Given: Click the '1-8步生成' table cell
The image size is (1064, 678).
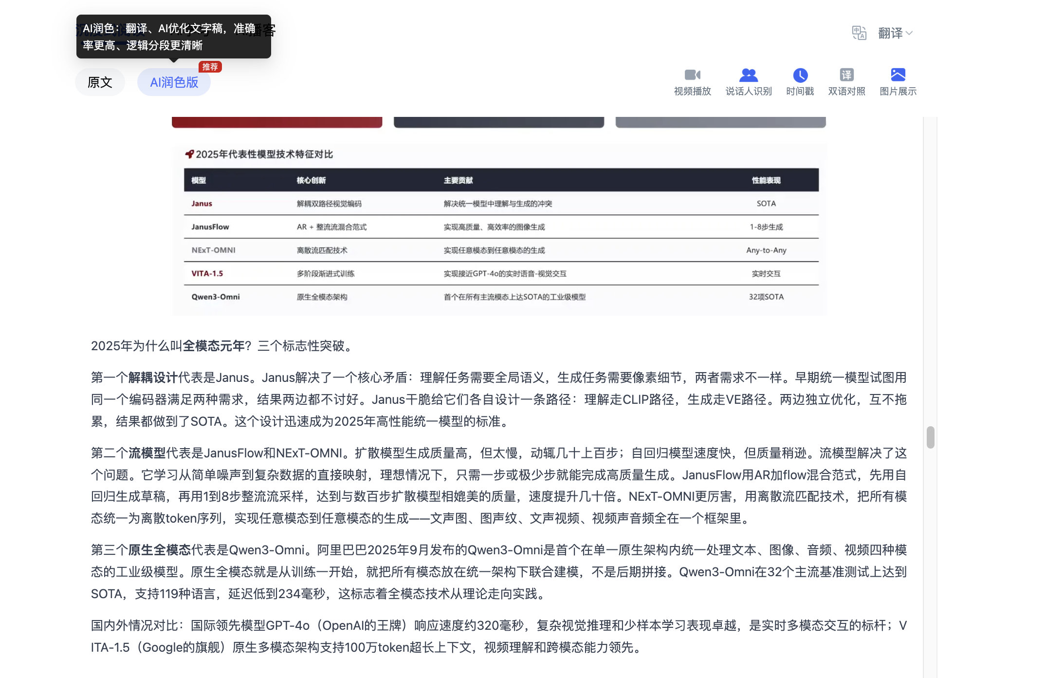Looking at the screenshot, I should click(x=766, y=227).
